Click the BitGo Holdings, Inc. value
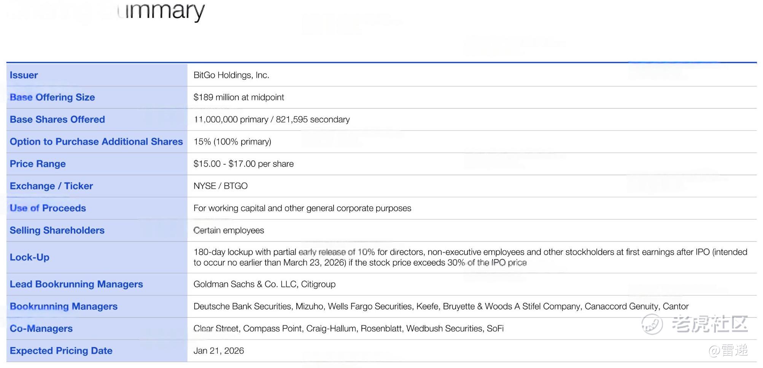 (x=231, y=75)
